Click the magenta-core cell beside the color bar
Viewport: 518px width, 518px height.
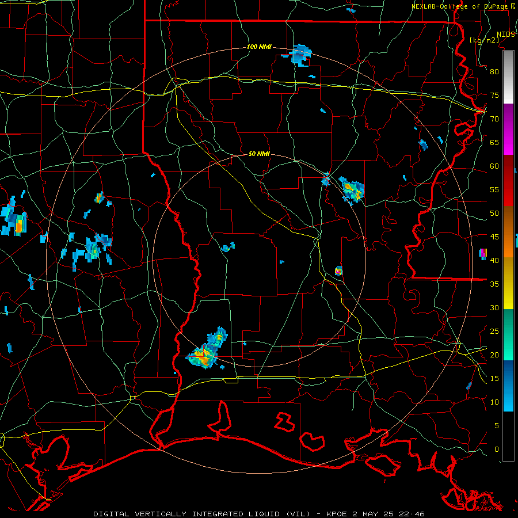point(483,254)
